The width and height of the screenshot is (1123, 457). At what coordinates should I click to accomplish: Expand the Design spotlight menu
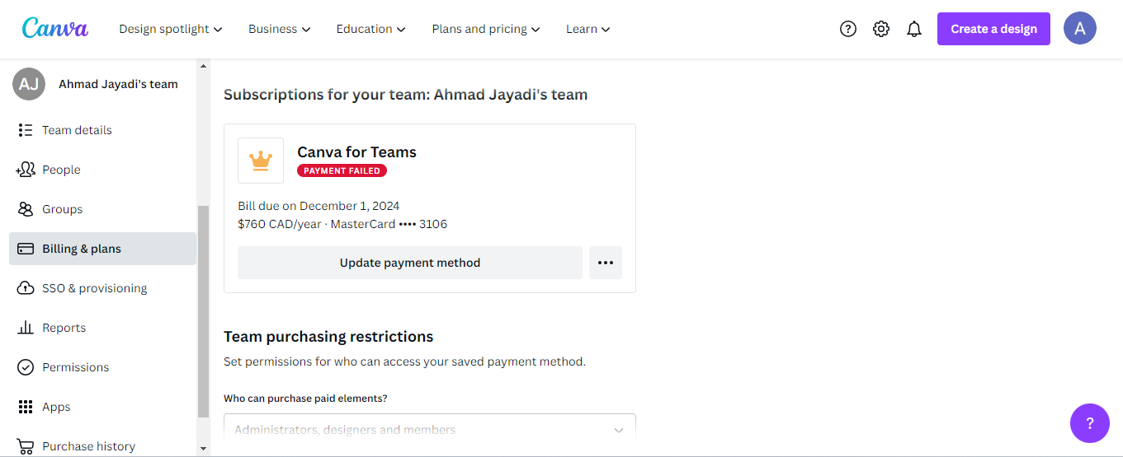pos(171,29)
